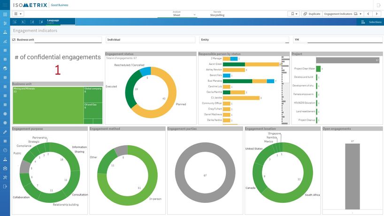Select Oil and Gas treemap tile

pos(93,110)
